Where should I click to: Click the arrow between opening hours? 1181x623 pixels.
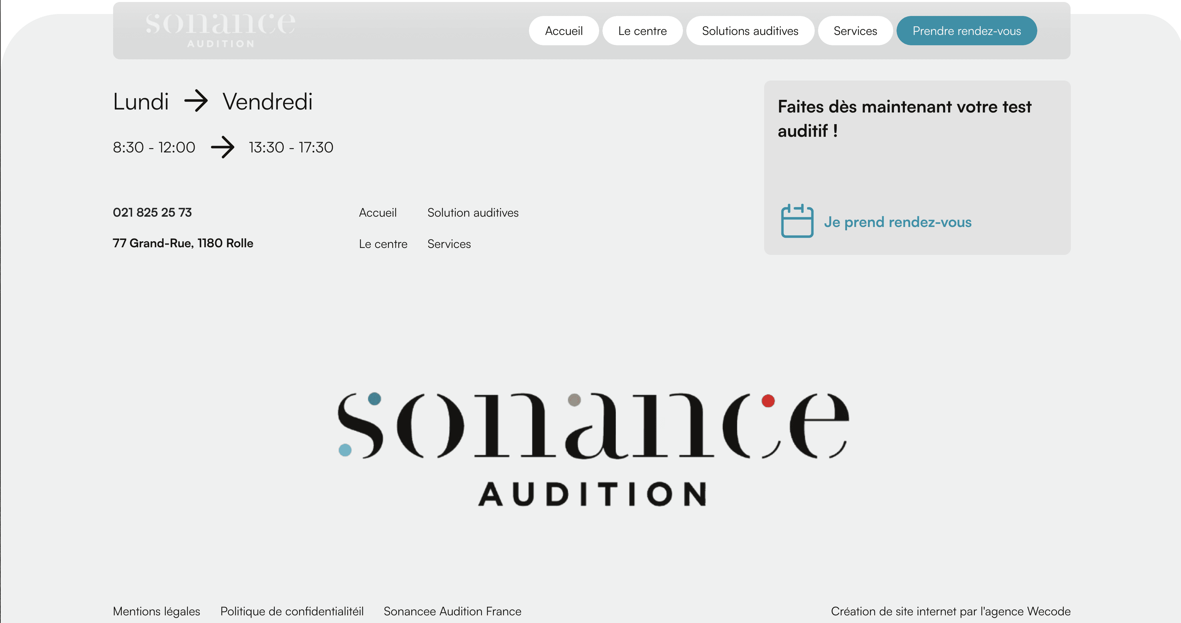222,147
